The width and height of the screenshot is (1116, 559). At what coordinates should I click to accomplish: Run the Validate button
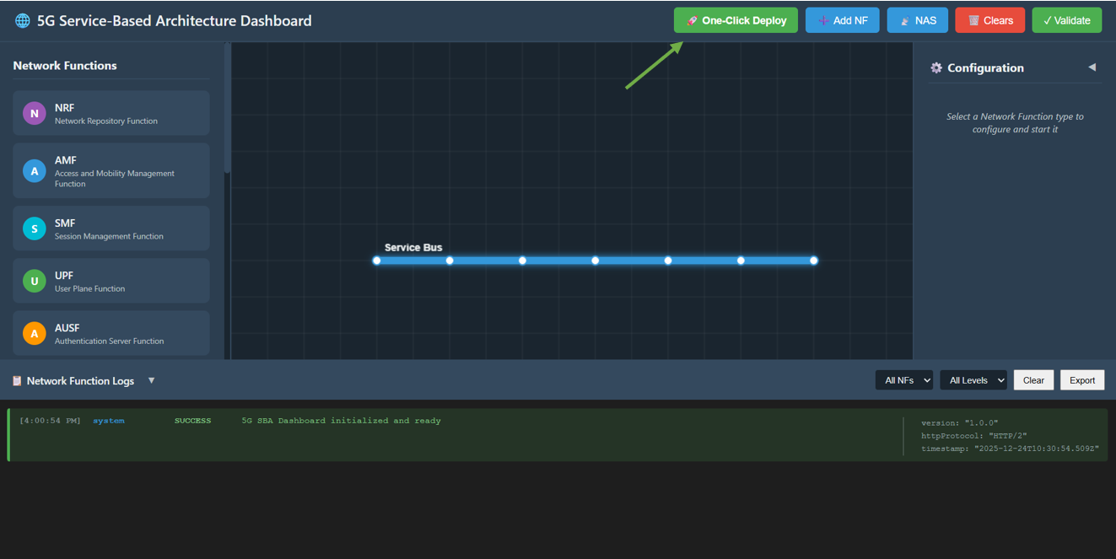click(1066, 20)
